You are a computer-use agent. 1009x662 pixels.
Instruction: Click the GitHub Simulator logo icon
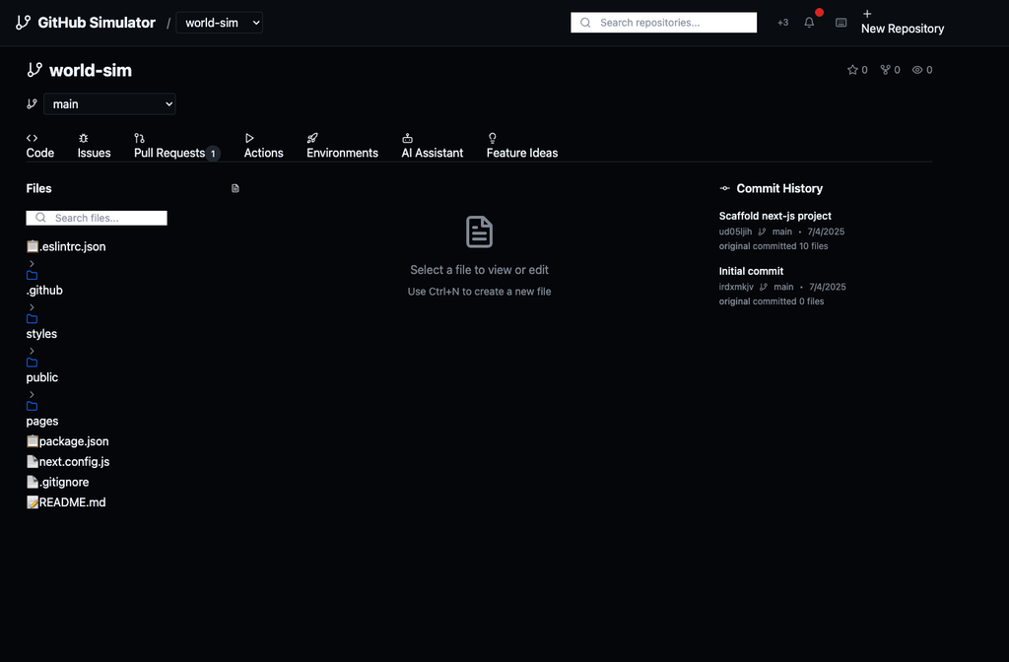click(x=23, y=22)
